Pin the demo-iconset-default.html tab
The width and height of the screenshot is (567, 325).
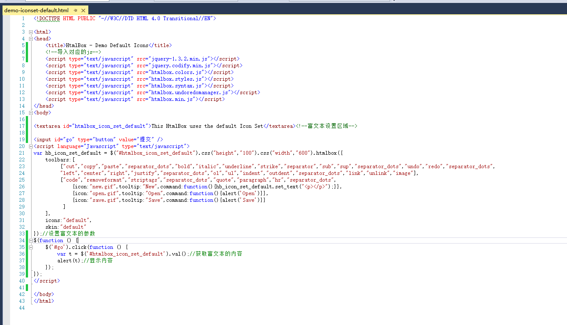76,10
